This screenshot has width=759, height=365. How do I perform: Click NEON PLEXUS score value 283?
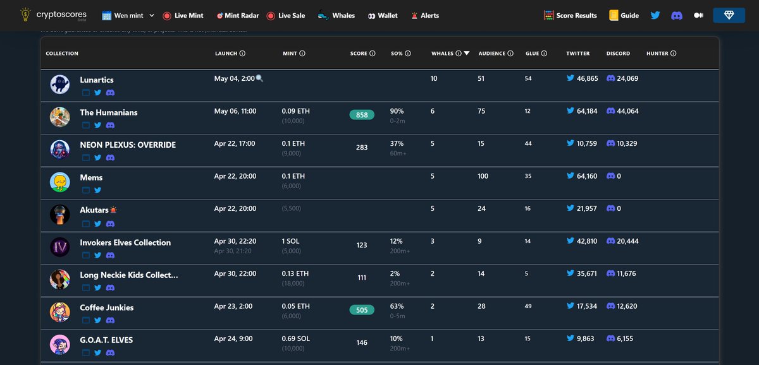coord(362,148)
